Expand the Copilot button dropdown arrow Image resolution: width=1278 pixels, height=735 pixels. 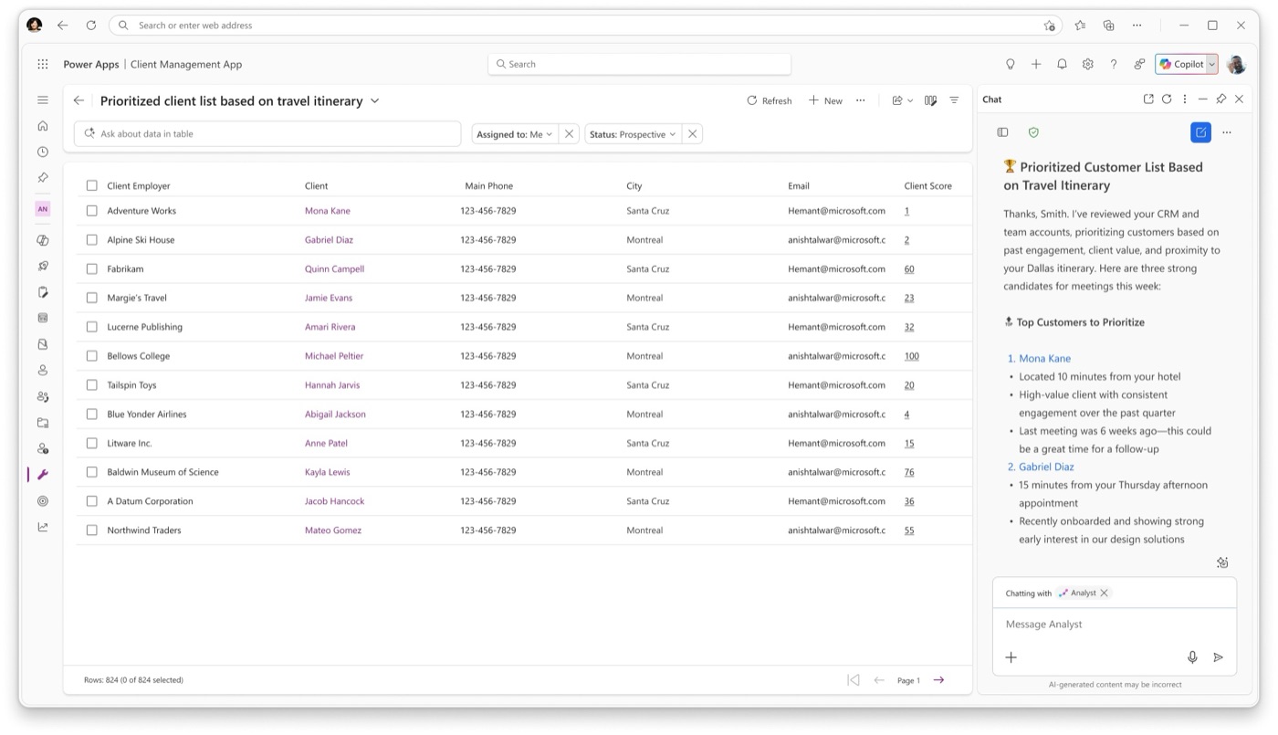1211,64
